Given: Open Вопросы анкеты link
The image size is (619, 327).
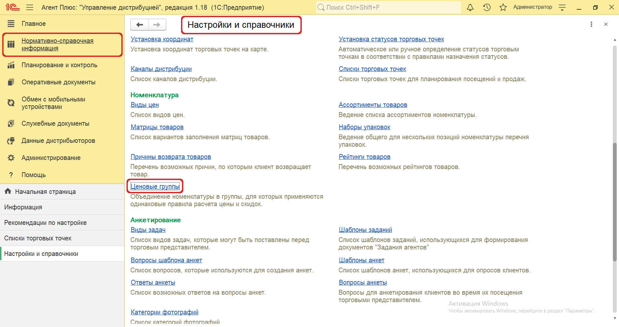Looking at the screenshot, I should click(363, 282).
